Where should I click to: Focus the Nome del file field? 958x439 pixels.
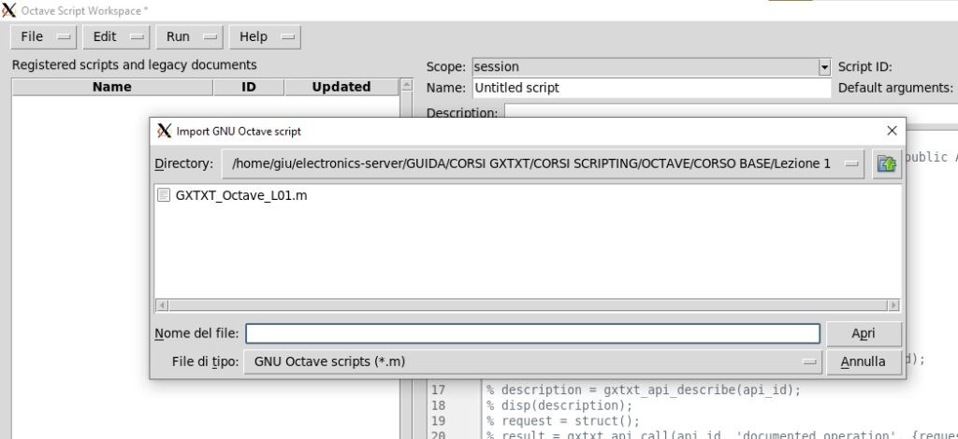pos(532,333)
